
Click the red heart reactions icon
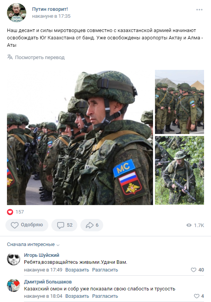[x=10, y=212]
